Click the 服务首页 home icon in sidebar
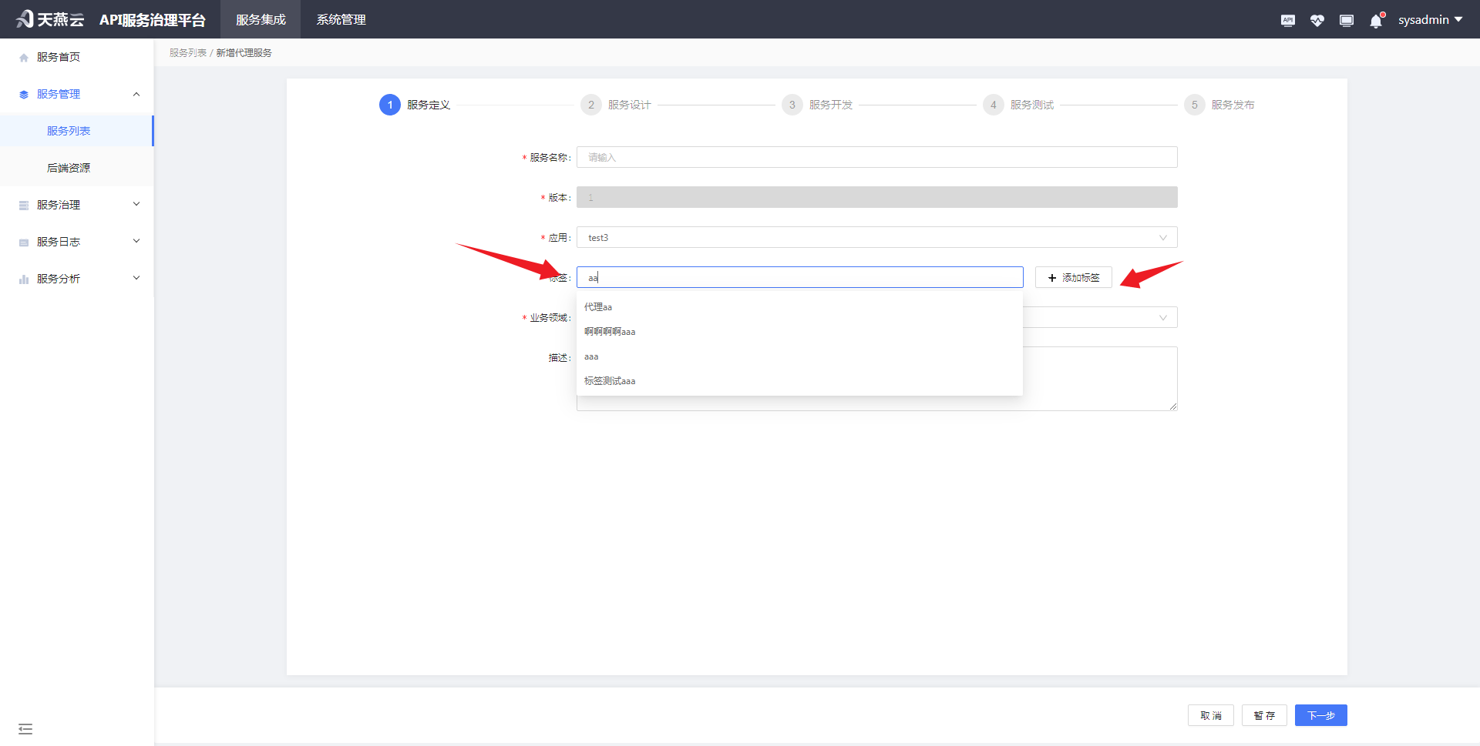Screen dimensions: 1480x746 [22, 56]
